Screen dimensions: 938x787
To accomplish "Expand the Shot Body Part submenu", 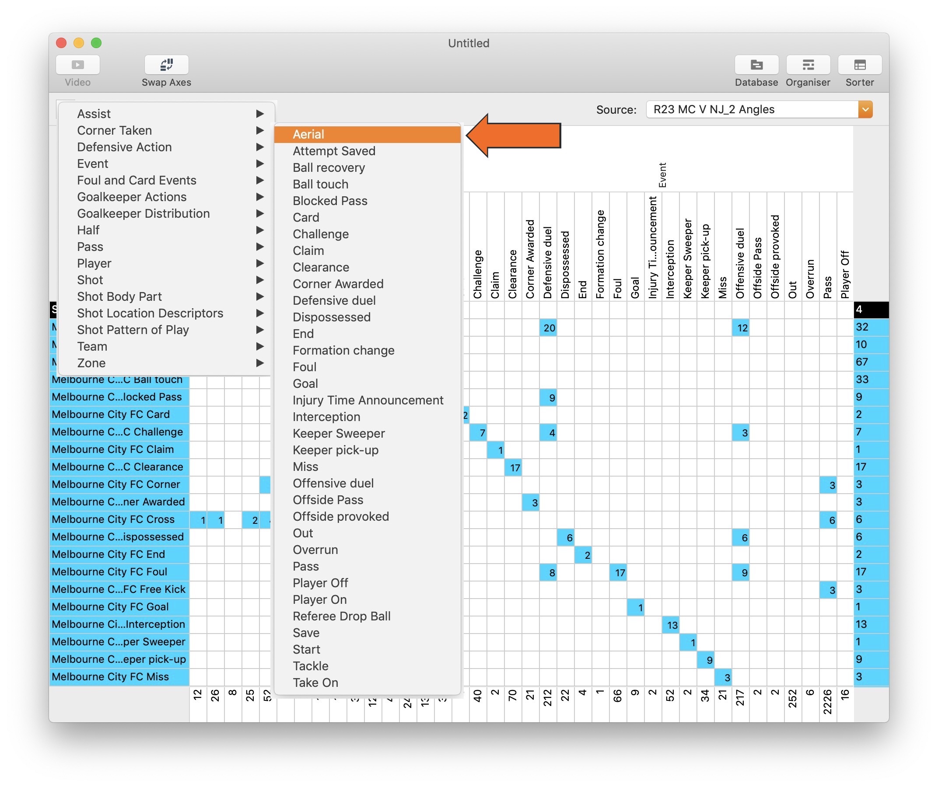I will [x=261, y=296].
